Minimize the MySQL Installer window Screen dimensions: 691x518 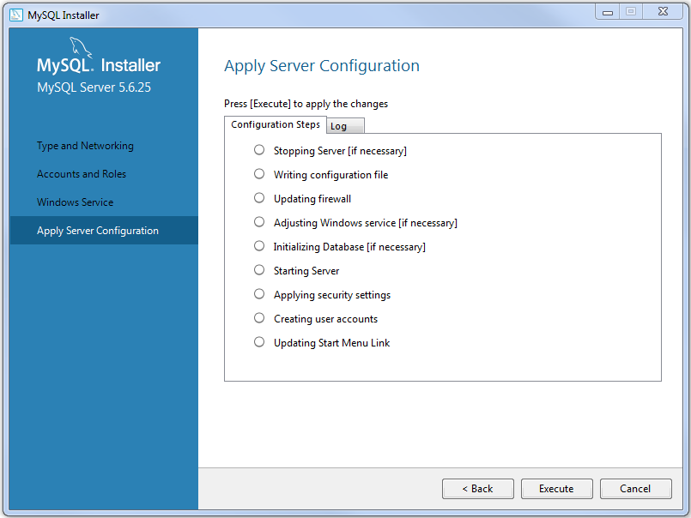(608, 12)
